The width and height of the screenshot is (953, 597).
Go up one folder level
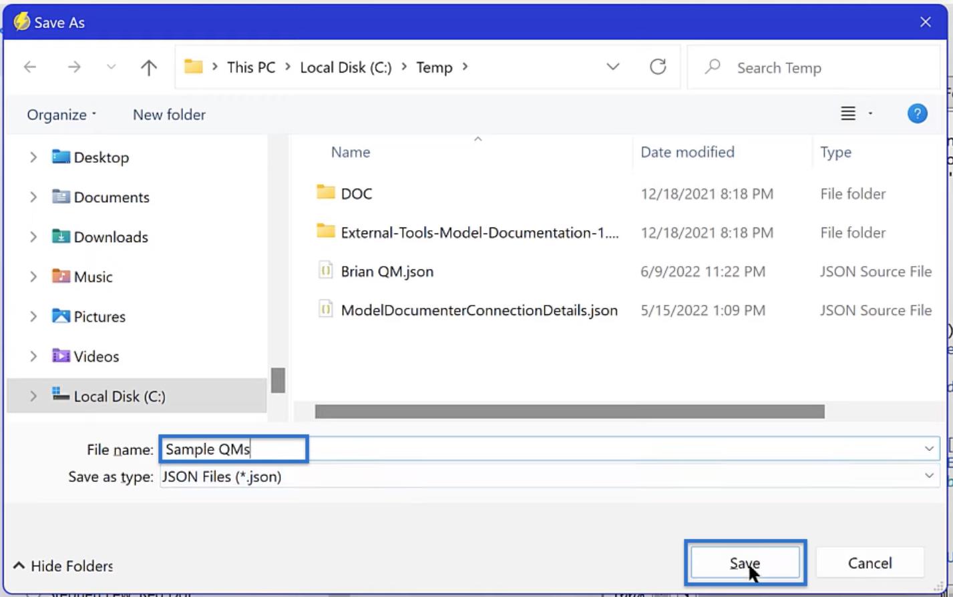[x=149, y=67]
